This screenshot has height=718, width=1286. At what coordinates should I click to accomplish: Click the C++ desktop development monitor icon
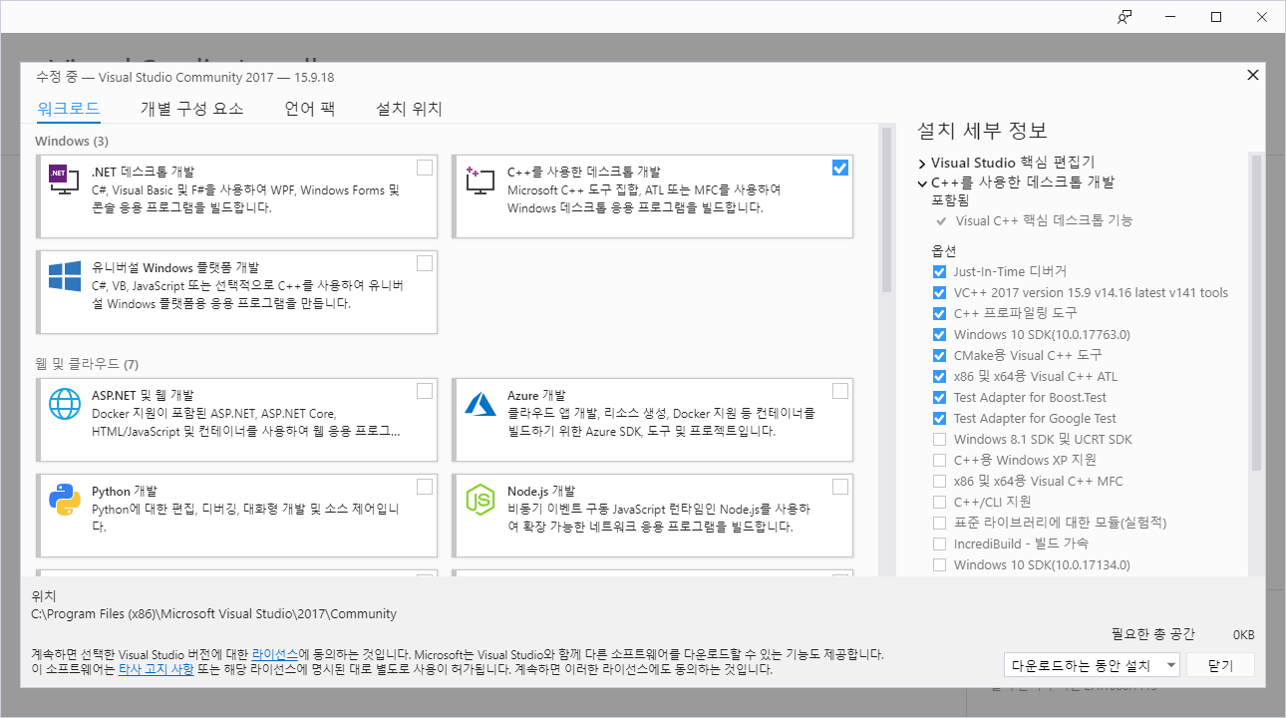(x=481, y=179)
